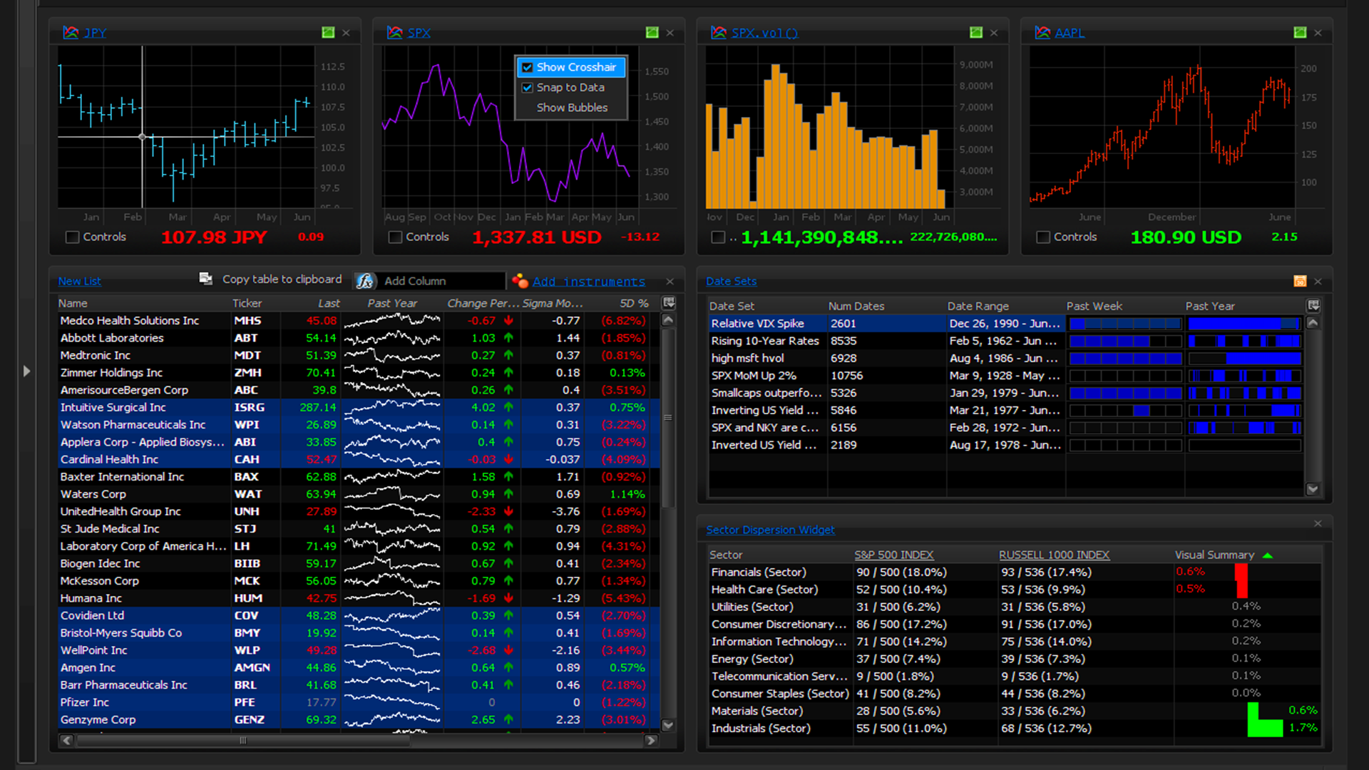Click AAPL chart title link
The width and height of the screenshot is (1369, 770).
pos(1070,33)
